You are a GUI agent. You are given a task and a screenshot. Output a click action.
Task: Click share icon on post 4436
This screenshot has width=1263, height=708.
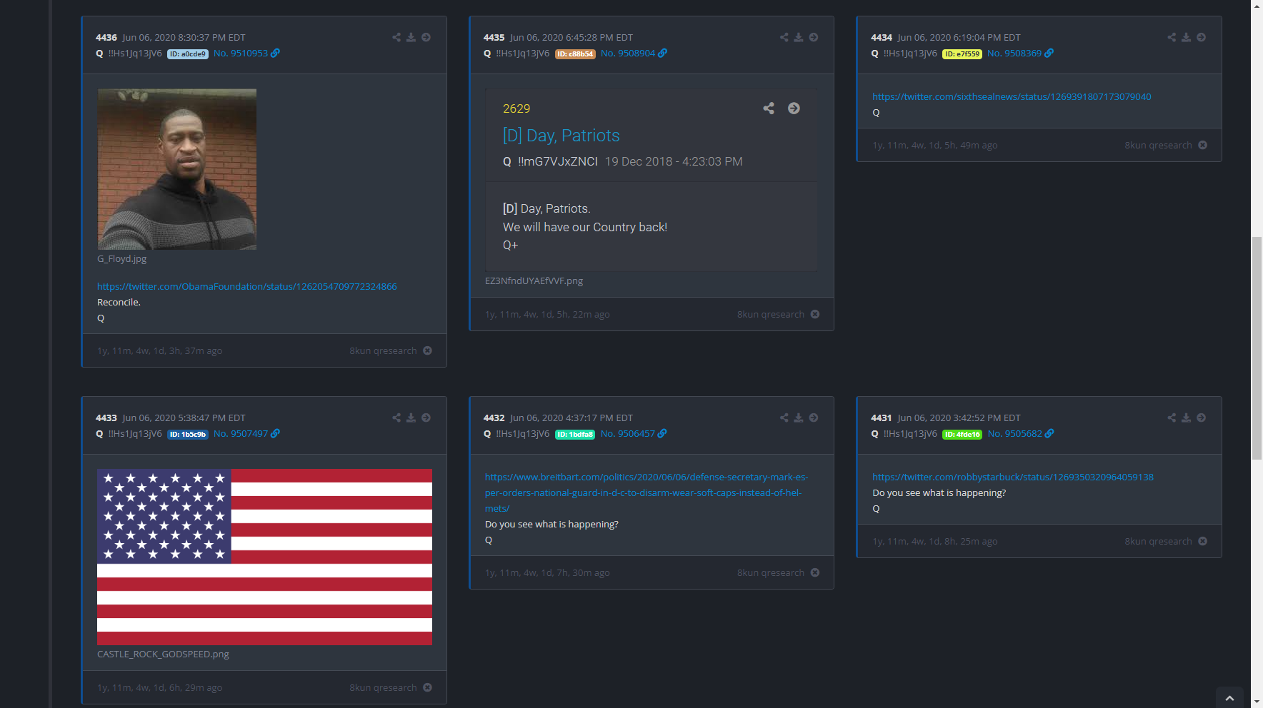[396, 37]
